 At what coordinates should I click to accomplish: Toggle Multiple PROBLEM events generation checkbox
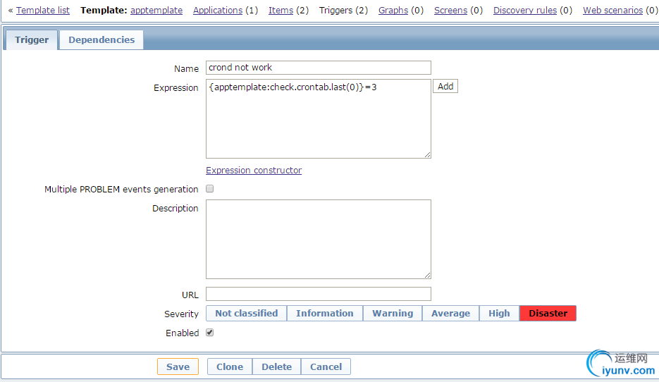coord(209,189)
